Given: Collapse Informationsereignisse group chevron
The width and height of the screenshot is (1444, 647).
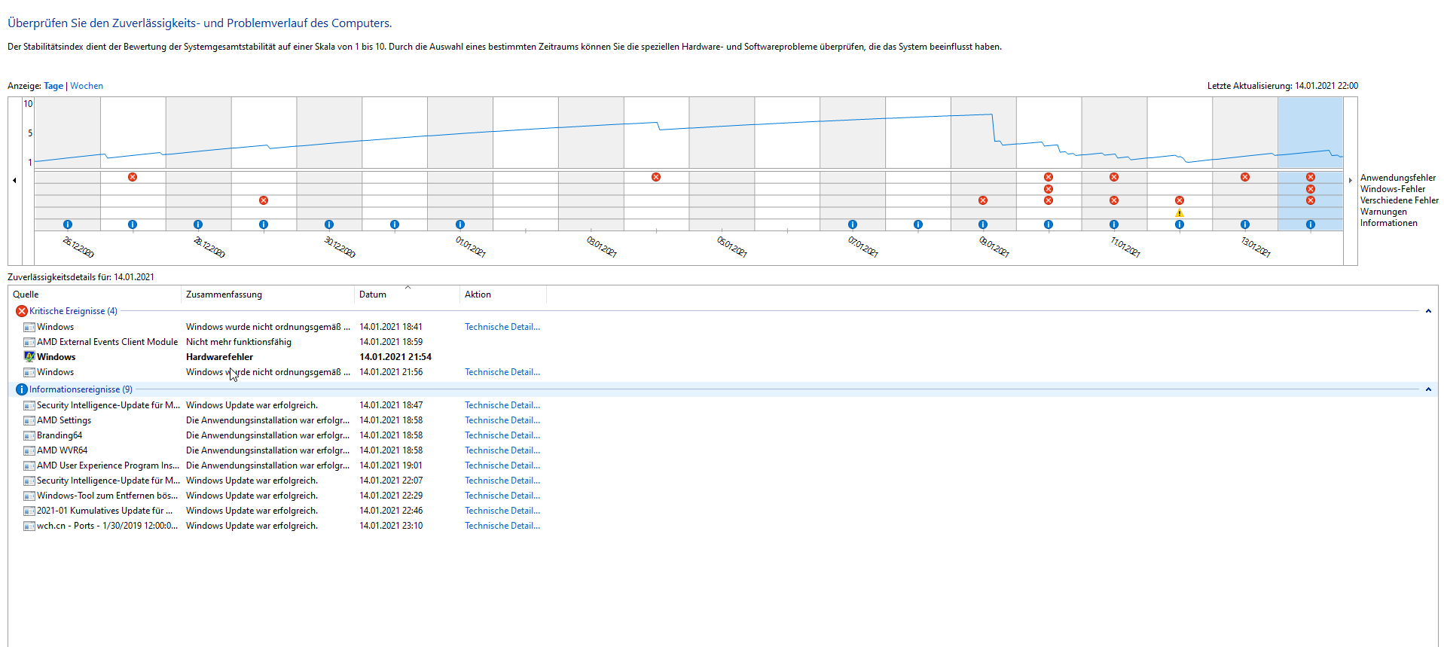Looking at the screenshot, I should pyautogui.click(x=1428, y=389).
